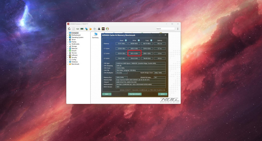Viewport: 262px width, 141px height.
Task: Open the Summary computer icon
Action: (x=95, y=35)
